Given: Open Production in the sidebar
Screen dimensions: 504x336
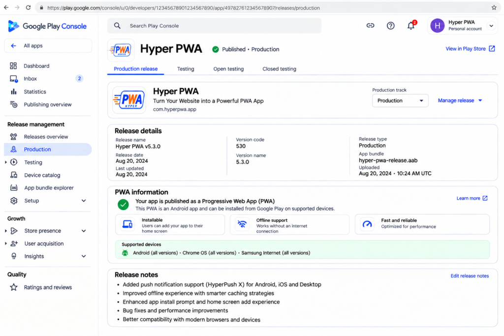Looking at the screenshot, I should (48, 150).
